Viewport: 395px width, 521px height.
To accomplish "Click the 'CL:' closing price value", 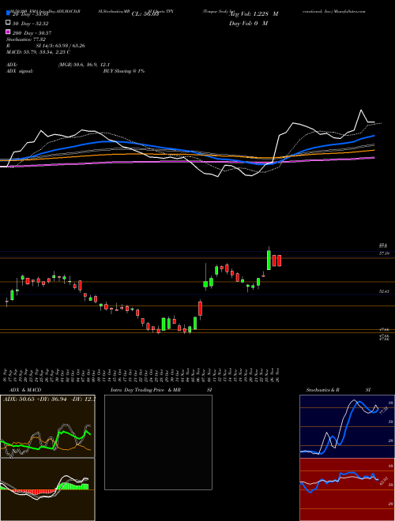I will point(145,14).
